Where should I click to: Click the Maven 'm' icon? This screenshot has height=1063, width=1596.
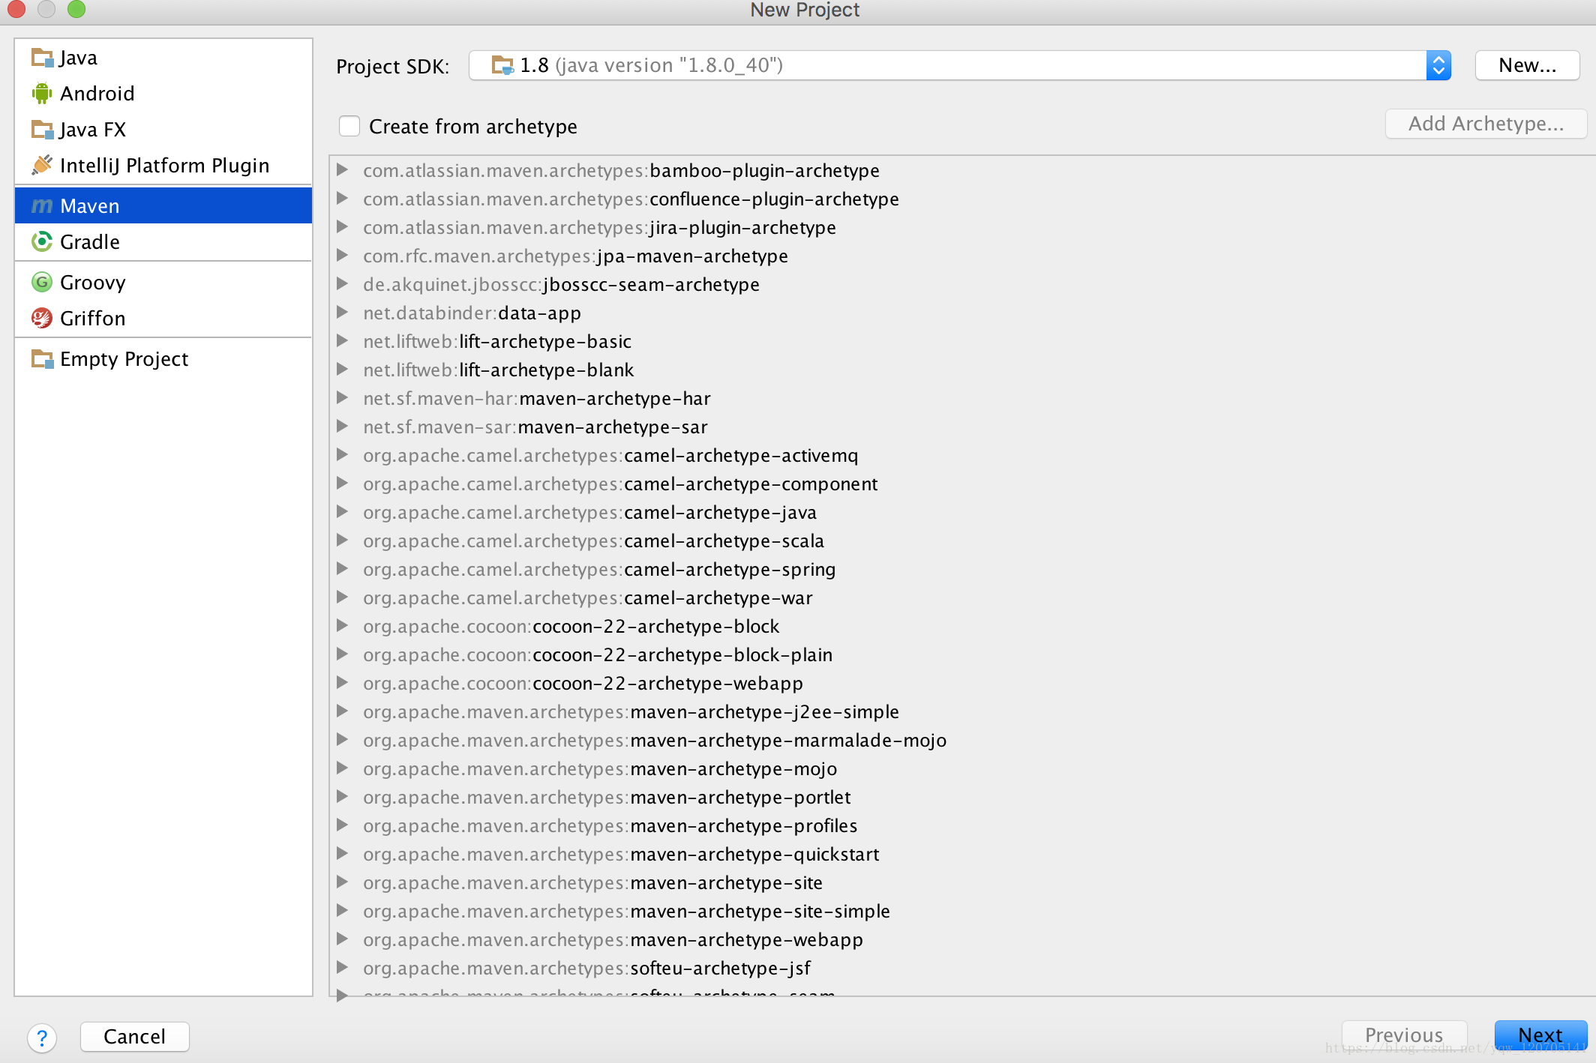pyautogui.click(x=42, y=206)
